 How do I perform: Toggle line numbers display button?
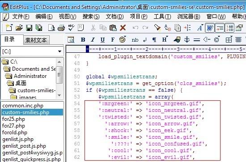(229, 28)
